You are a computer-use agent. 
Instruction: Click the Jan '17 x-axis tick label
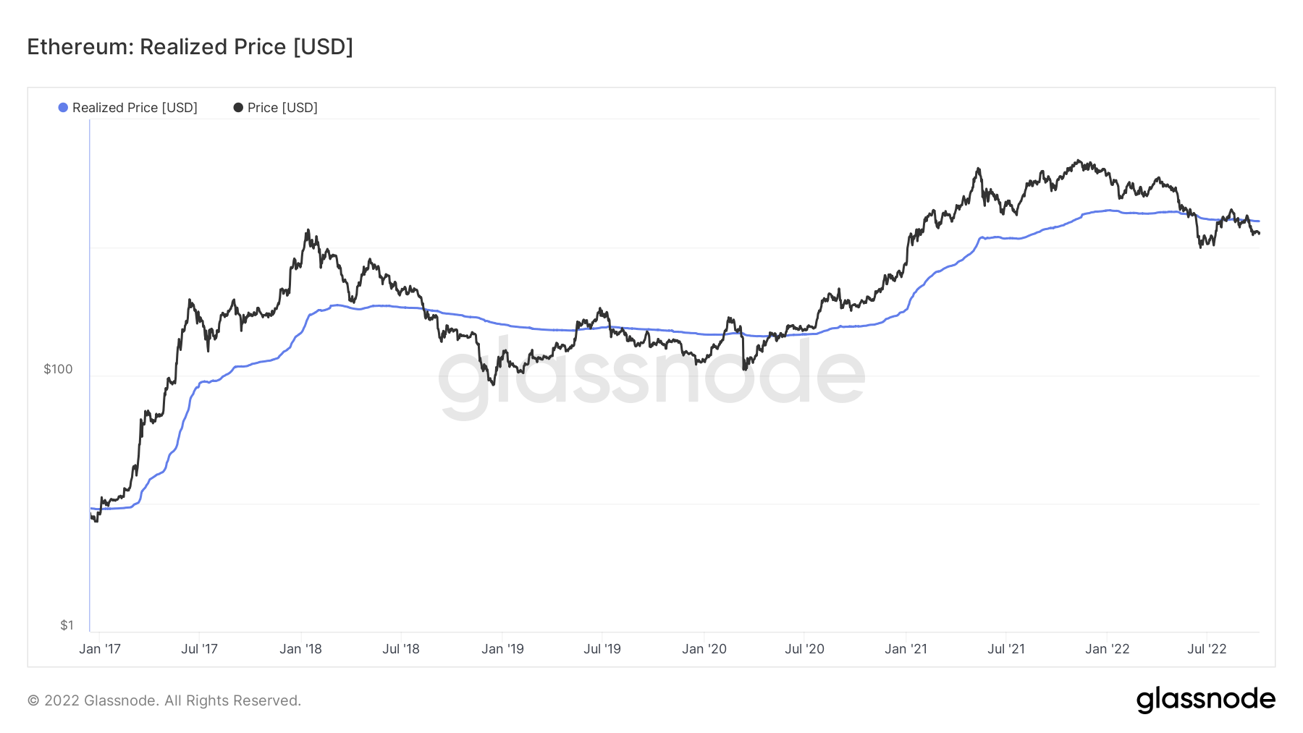[x=100, y=649]
